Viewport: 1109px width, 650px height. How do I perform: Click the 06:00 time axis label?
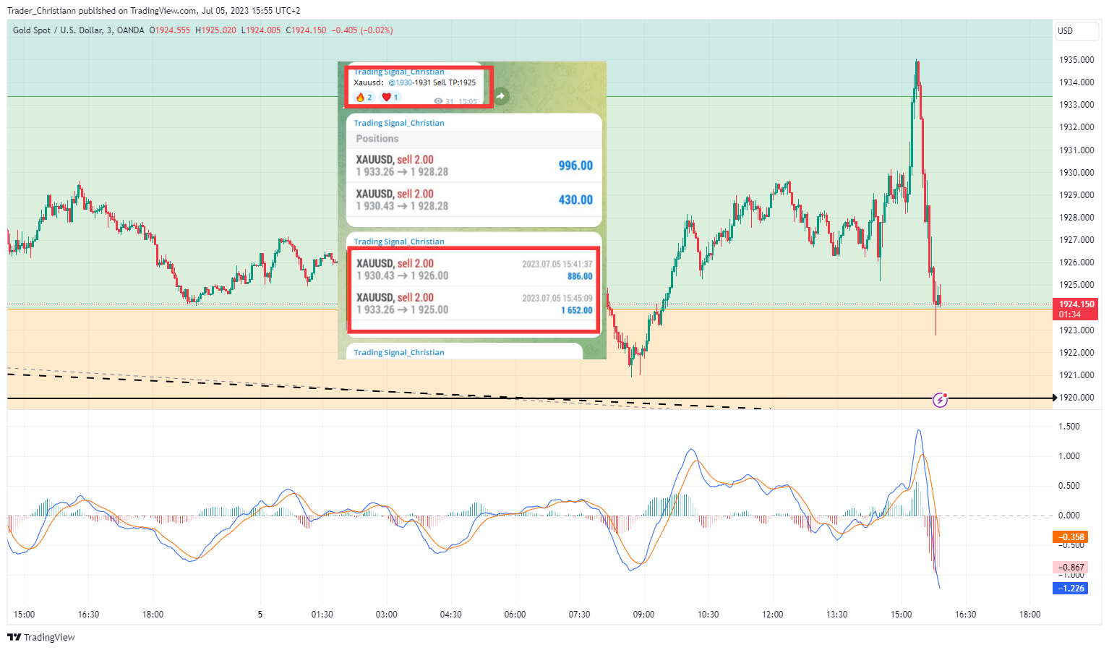pyautogui.click(x=515, y=615)
